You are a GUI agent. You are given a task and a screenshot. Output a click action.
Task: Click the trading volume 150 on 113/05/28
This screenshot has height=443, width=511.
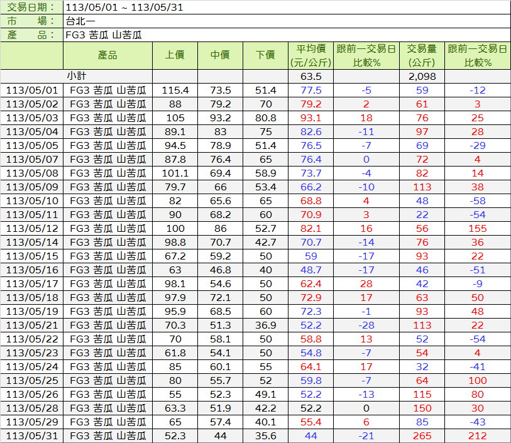coord(422,408)
